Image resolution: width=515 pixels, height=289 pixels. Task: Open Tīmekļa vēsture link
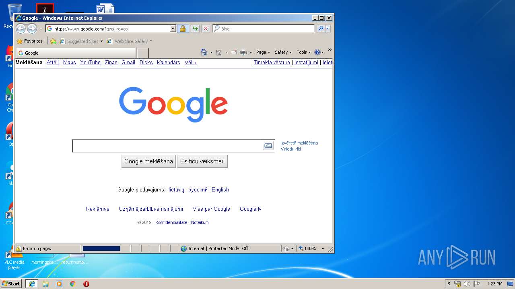pyautogui.click(x=272, y=63)
